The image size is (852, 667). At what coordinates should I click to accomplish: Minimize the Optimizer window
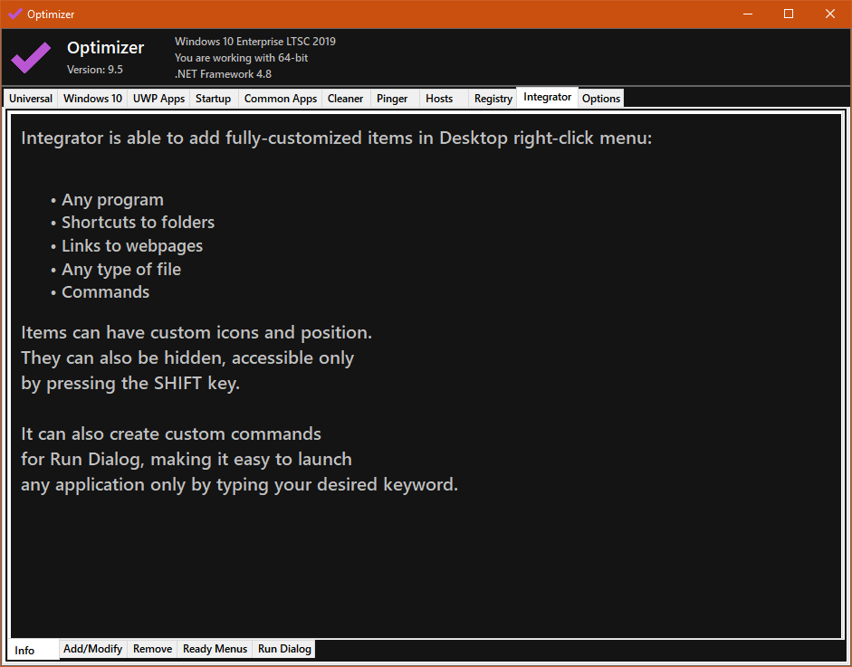click(x=748, y=14)
